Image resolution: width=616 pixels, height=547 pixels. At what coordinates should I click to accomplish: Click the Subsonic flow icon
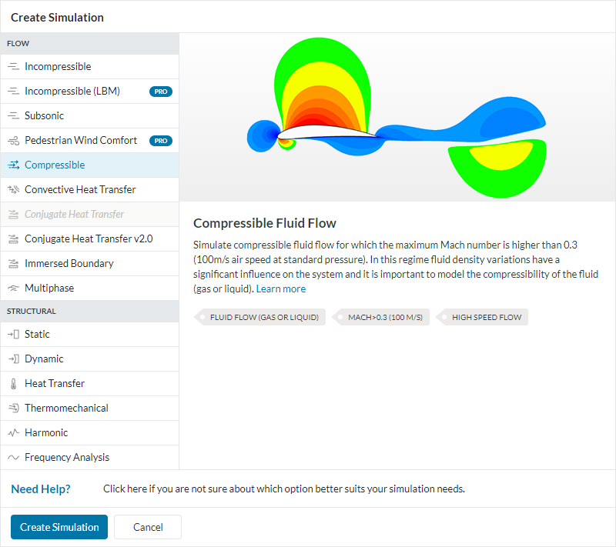click(13, 116)
